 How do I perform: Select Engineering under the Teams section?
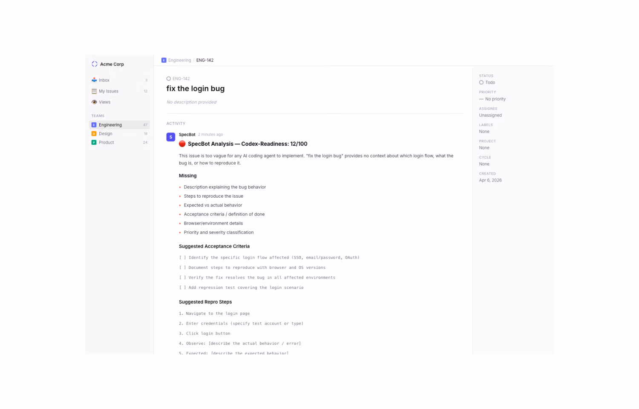(110, 124)
